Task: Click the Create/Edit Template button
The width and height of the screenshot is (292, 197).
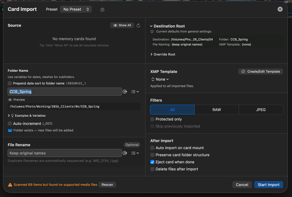Action: (x=261, y=71)
